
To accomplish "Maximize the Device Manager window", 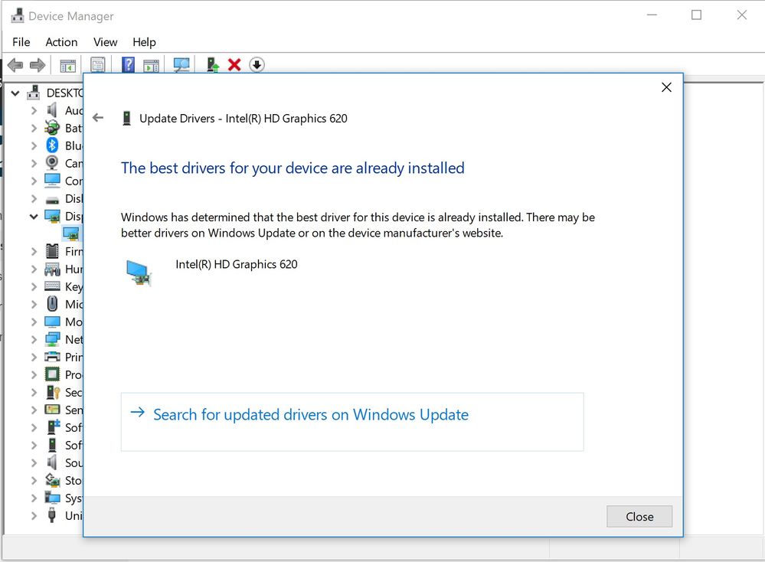I will tap(696, 15).
